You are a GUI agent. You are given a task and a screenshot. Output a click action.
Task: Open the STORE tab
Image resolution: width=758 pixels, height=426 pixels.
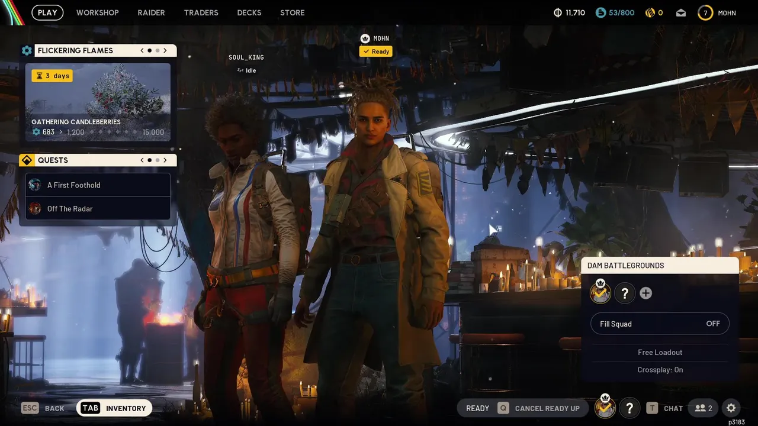[x=293, y=12]
